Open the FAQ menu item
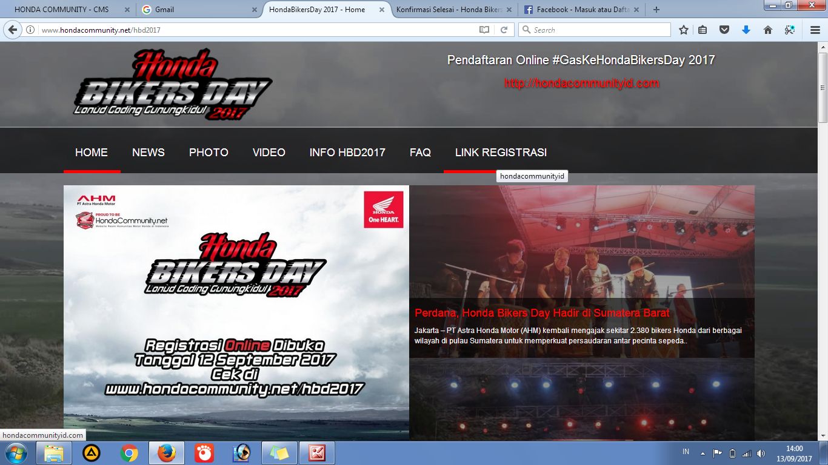The width and height of the screenshot is (828, 465). pos(420,153)
